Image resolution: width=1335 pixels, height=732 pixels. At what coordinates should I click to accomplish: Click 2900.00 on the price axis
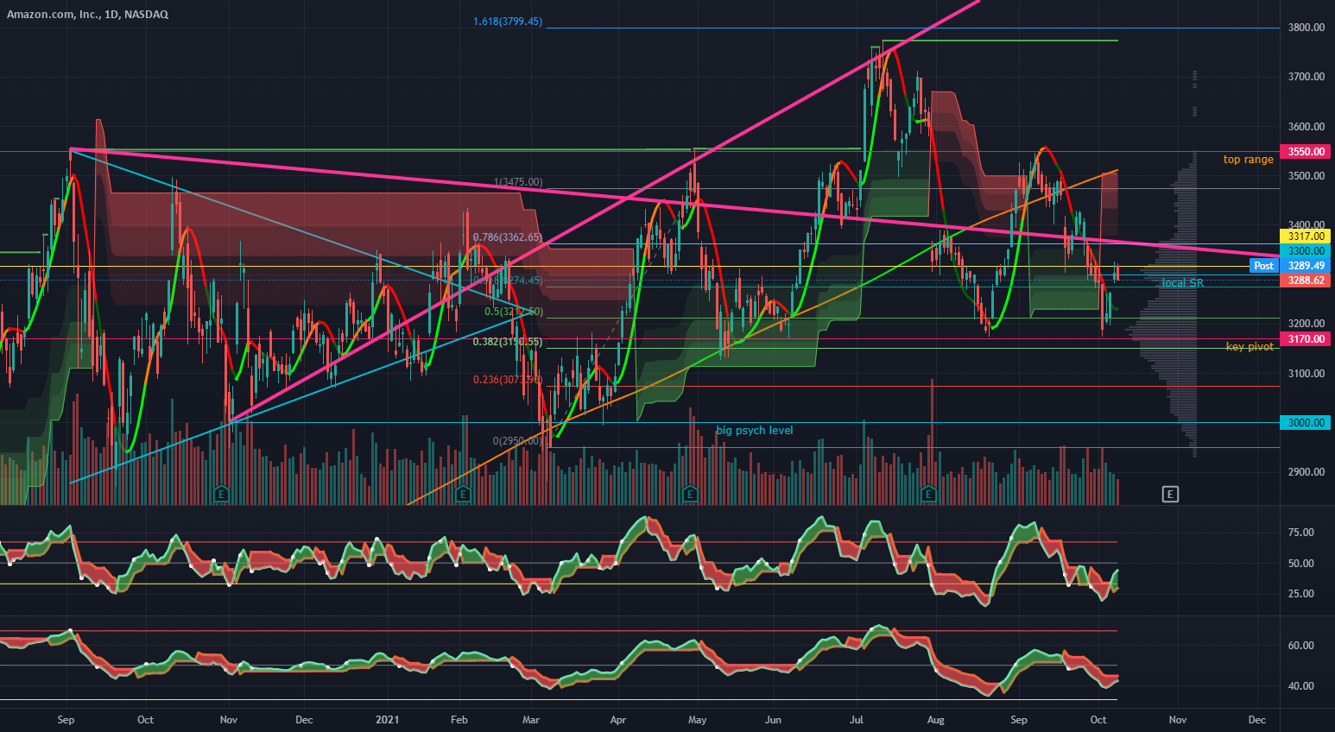[1306, 472]
